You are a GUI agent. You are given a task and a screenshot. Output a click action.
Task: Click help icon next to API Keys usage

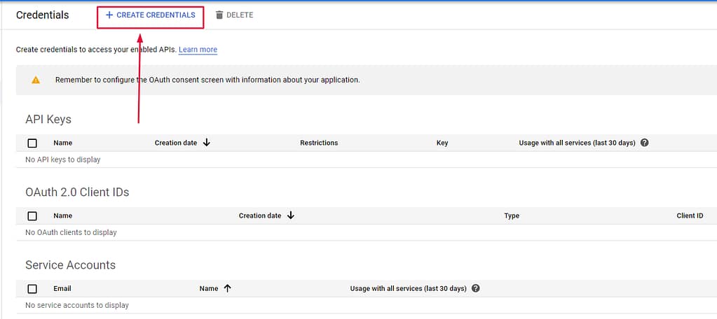tap(645, 143)
